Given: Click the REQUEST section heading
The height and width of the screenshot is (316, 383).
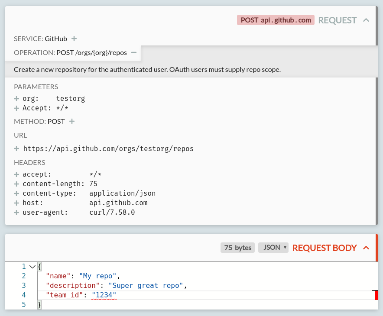Looking at the screenshot, I should pos(338,20).
